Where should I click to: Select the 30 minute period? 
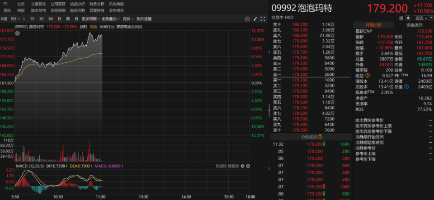41,19
